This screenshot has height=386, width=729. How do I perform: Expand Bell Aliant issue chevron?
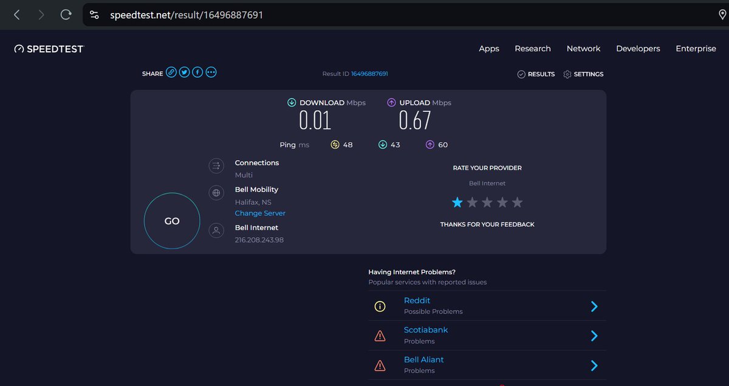tap(594, 365)
